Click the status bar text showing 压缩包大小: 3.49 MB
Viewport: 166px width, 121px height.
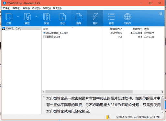coord(148,117)
